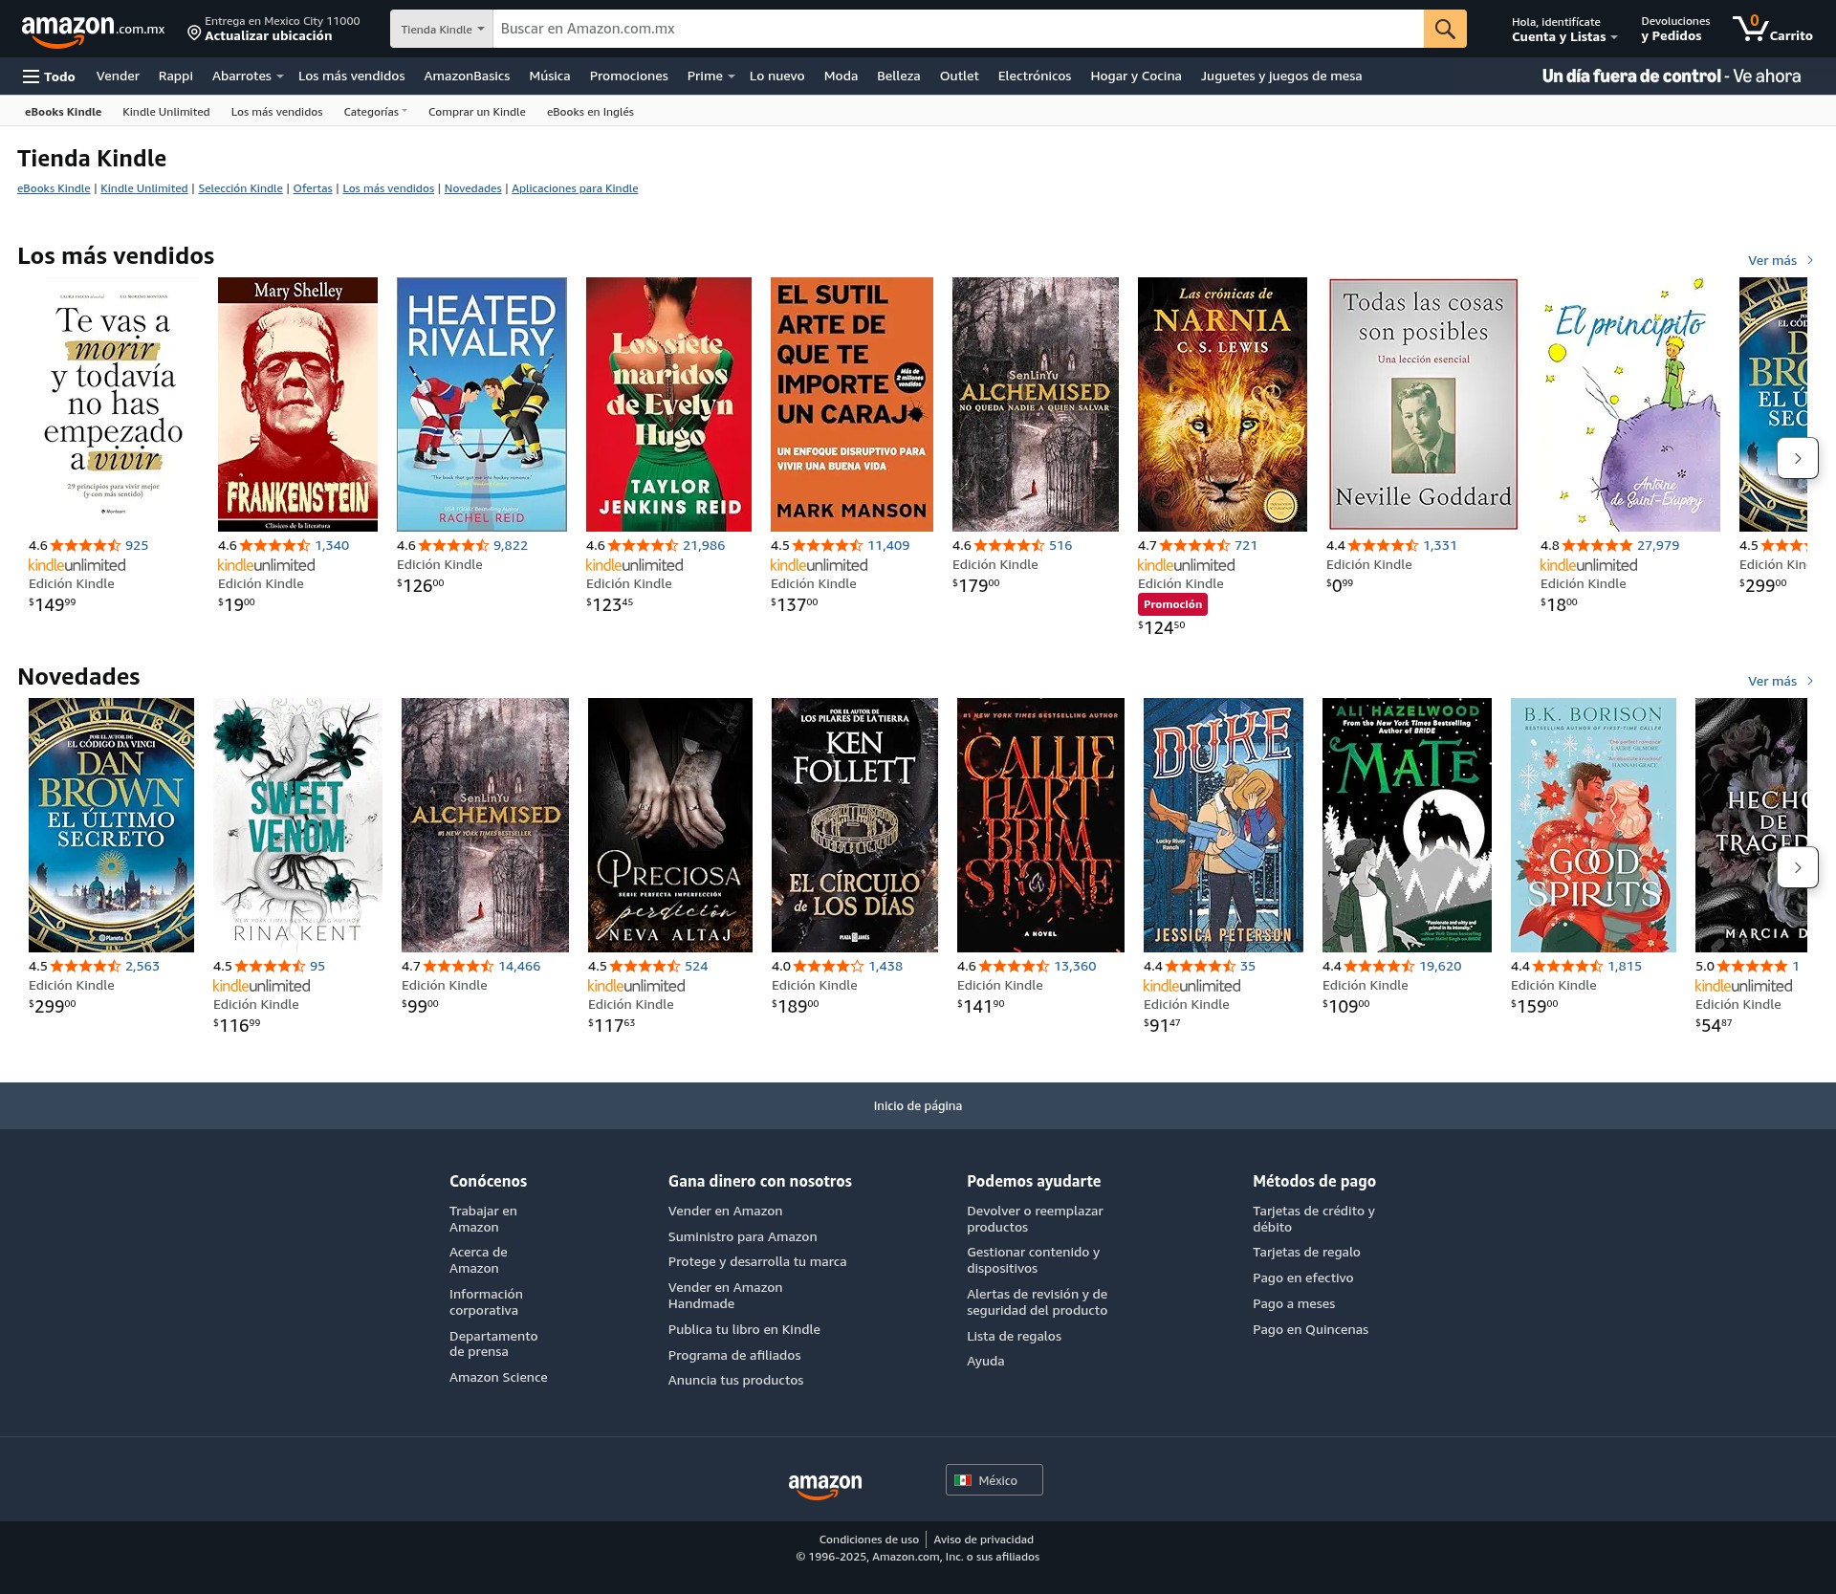
Task: Click star rating of Good Spirits
Action: (1567, 966)
